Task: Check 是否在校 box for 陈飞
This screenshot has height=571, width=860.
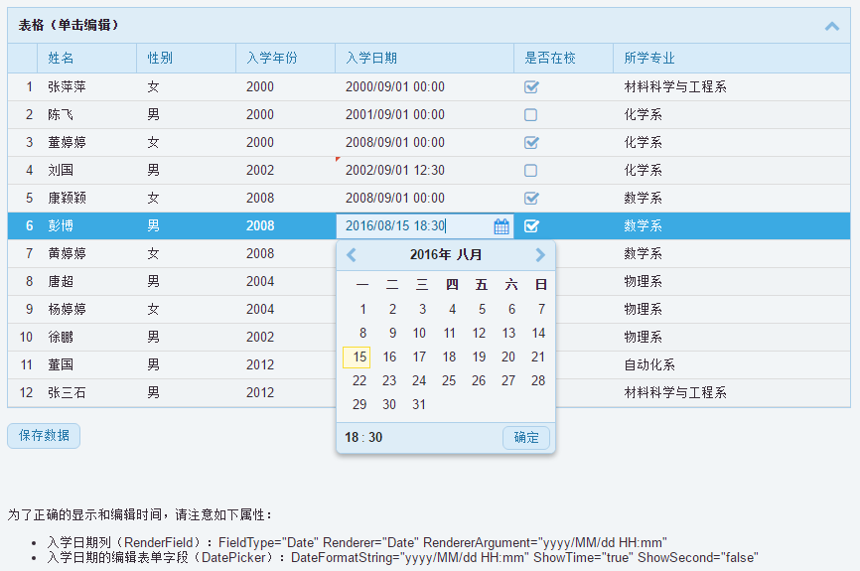Action: 531,115
